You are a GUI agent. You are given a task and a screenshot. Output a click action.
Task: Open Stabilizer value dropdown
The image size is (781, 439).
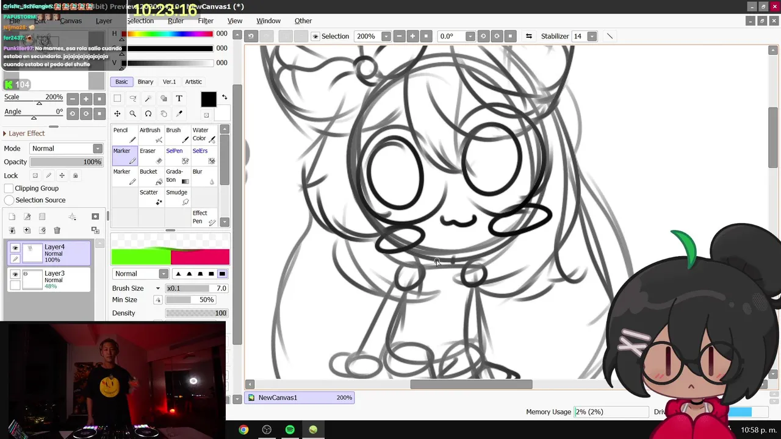[x=592, y=37]
